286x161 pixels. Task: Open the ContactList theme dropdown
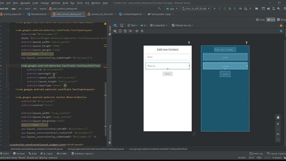159,25
